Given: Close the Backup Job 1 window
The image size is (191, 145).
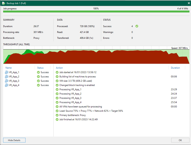Looking at the screenshot, I should 189,3.
